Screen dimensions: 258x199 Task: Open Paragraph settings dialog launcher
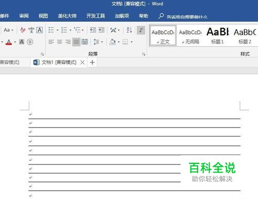coord(143,54)
